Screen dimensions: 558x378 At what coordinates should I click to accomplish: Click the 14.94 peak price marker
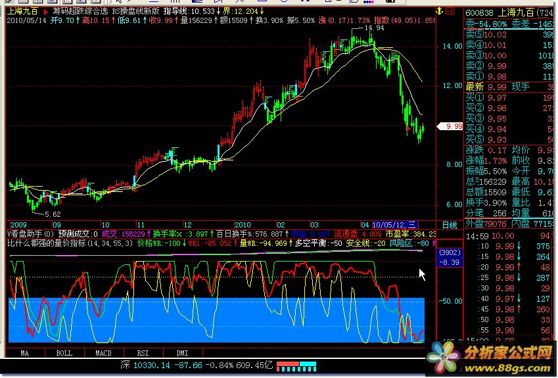[x=373, y=28]
